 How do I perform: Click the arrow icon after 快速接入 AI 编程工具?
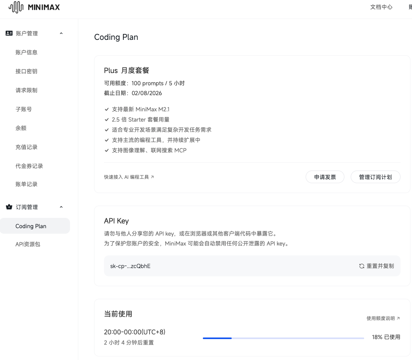coord(152,177)
